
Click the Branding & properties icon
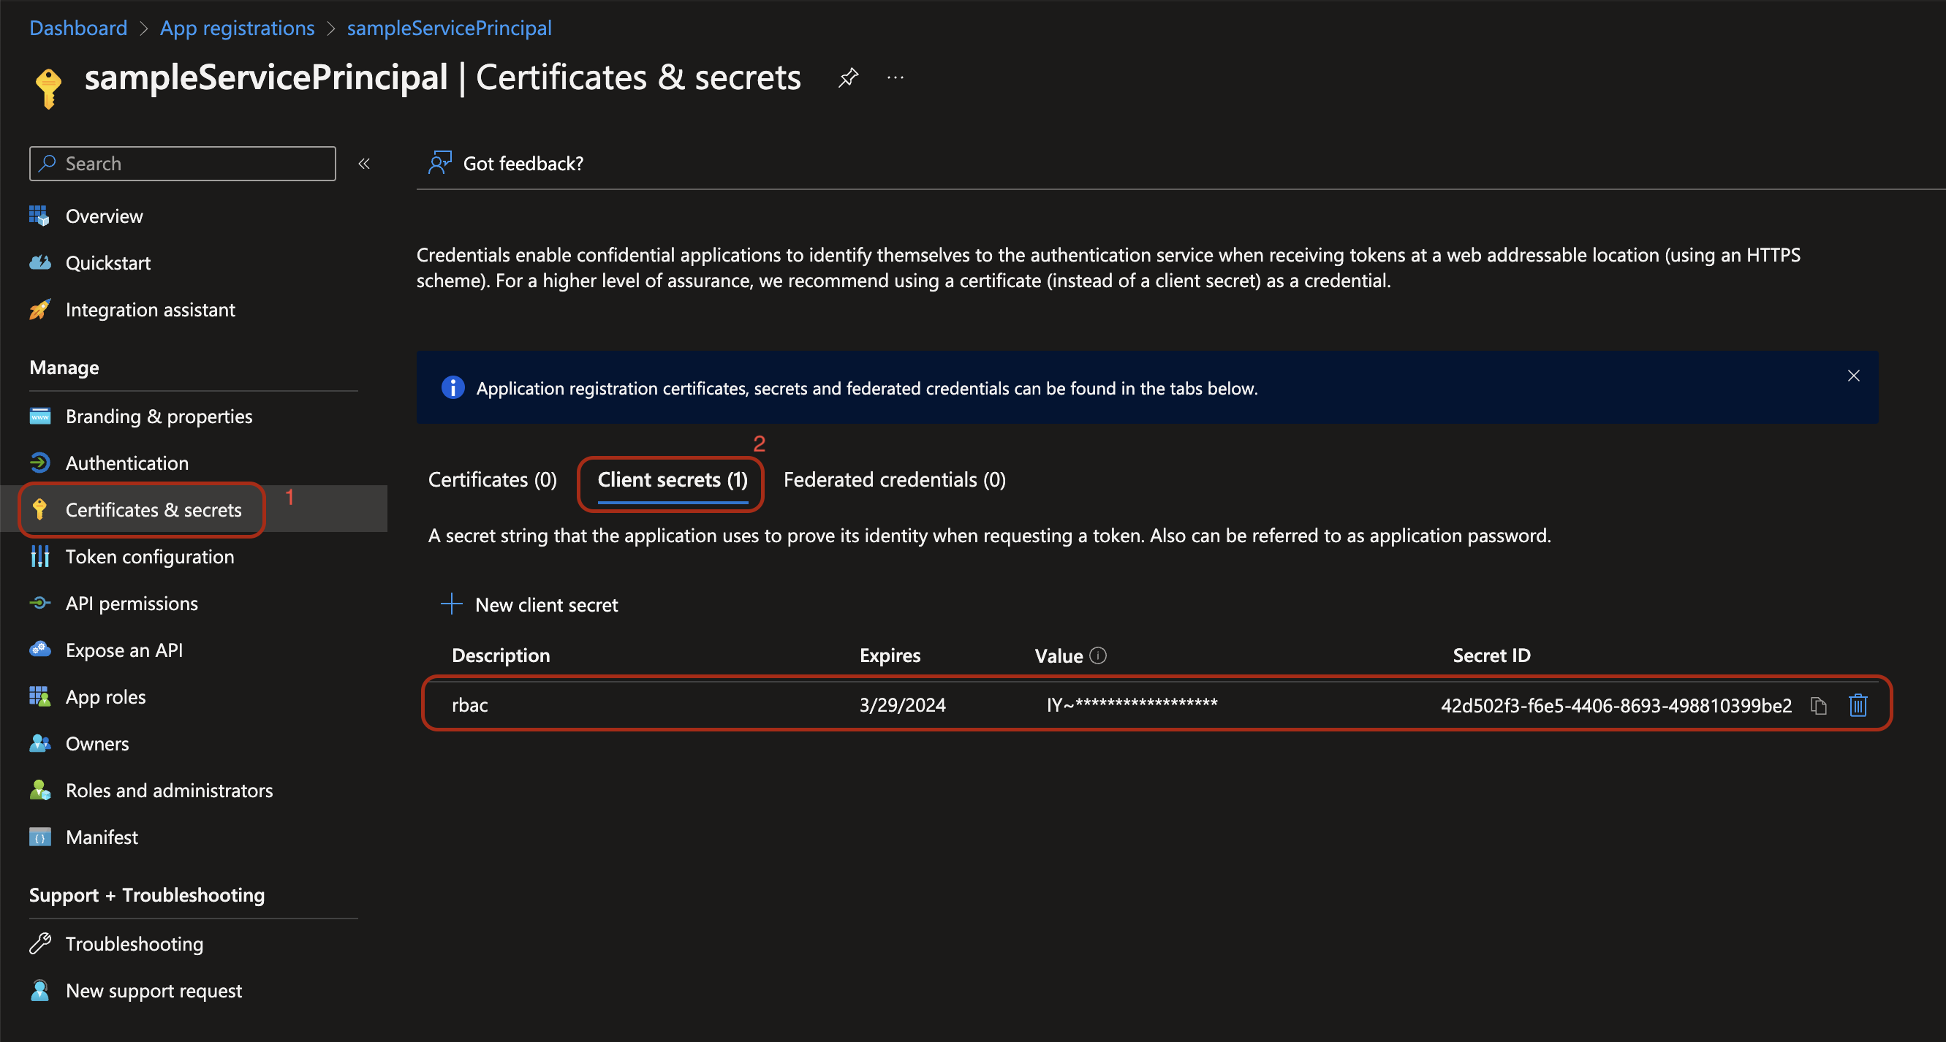(x=40, y=416)
